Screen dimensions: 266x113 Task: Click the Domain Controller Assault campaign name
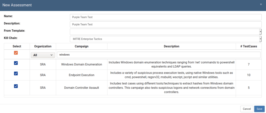81,88
